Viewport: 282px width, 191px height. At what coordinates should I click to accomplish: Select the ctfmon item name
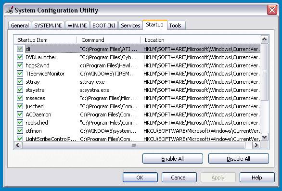(x=34, y=131)
